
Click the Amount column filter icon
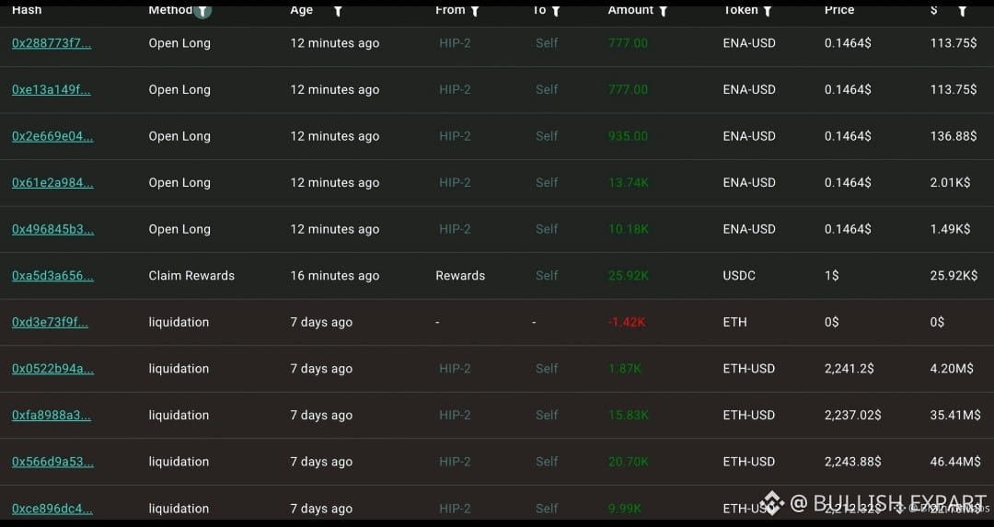tap(663, 11)
